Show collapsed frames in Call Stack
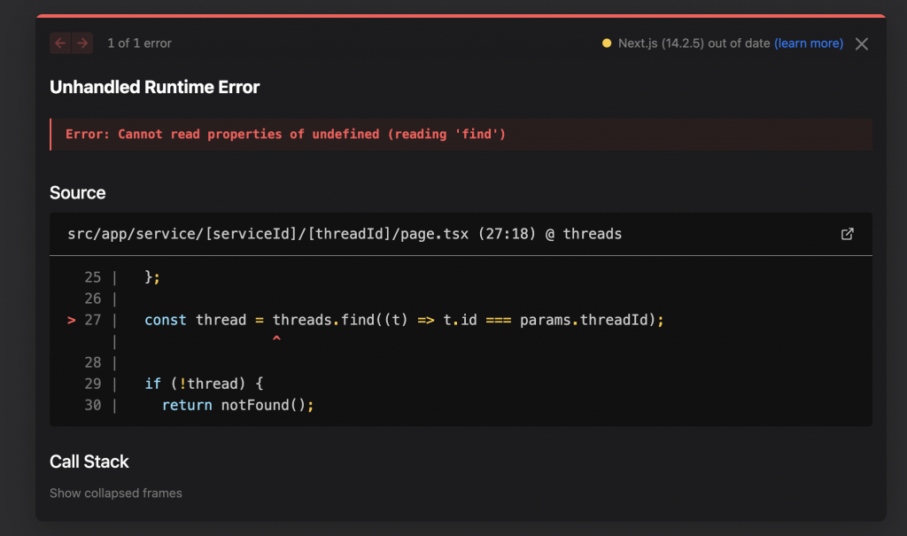The height and width of the screenshot is (536, 907). [x=116, y=493]
